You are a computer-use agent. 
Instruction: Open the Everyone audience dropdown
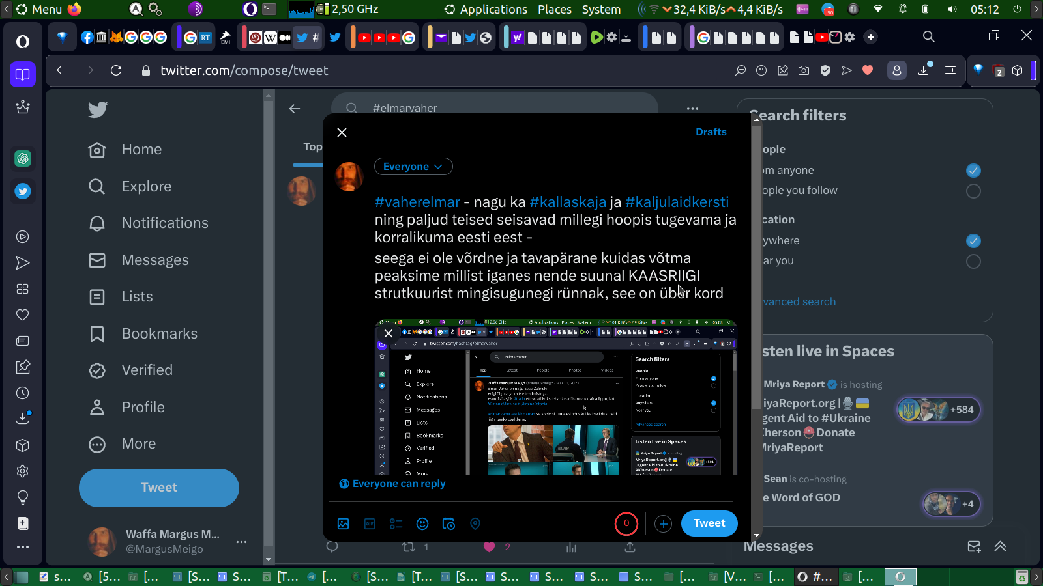click(413, 167)
